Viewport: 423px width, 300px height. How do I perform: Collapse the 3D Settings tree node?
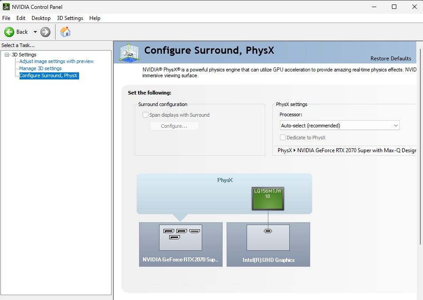point(7,55)
